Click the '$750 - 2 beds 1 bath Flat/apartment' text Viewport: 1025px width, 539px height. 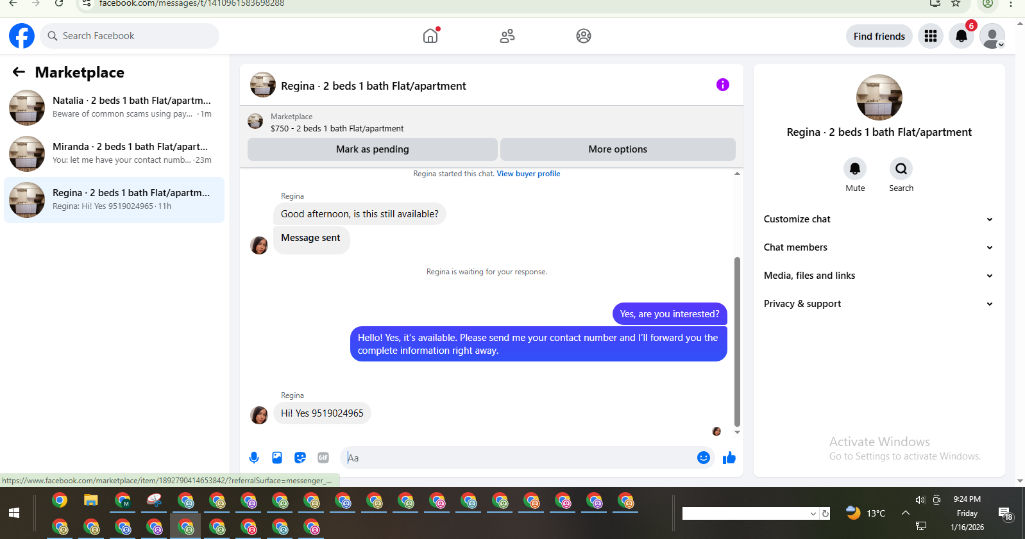click(337, 128)
